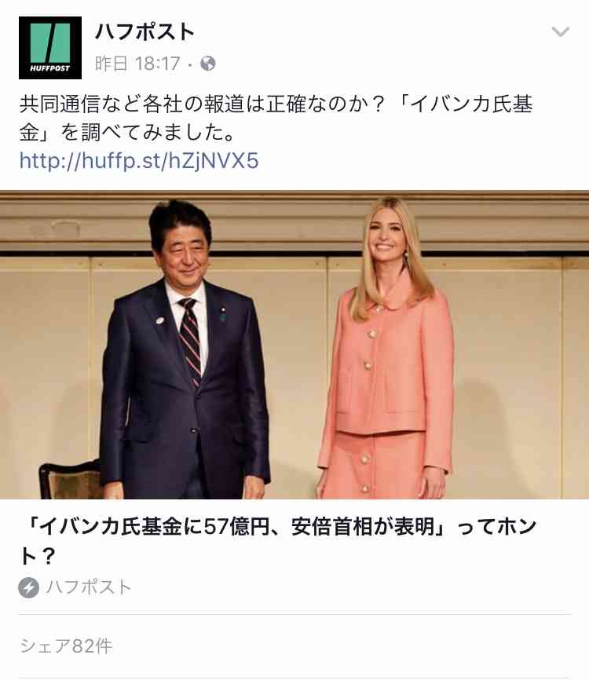Open the HuffPost profile logo avatar
This screenshot has height=680, width=589.
[x=50, y=48]
